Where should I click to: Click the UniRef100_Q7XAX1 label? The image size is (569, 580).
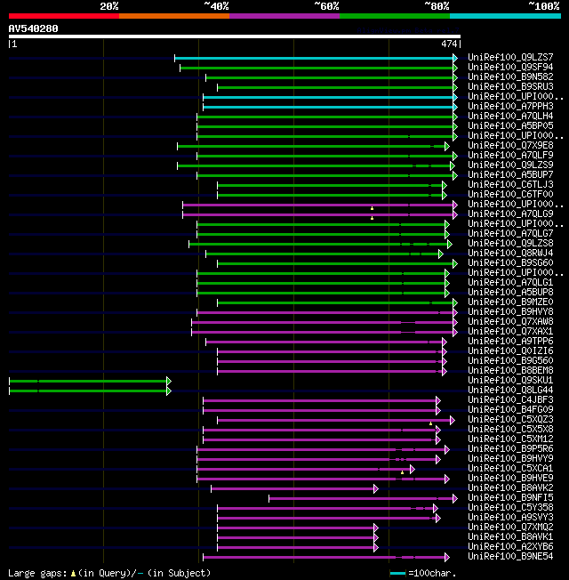coord(510,332)
